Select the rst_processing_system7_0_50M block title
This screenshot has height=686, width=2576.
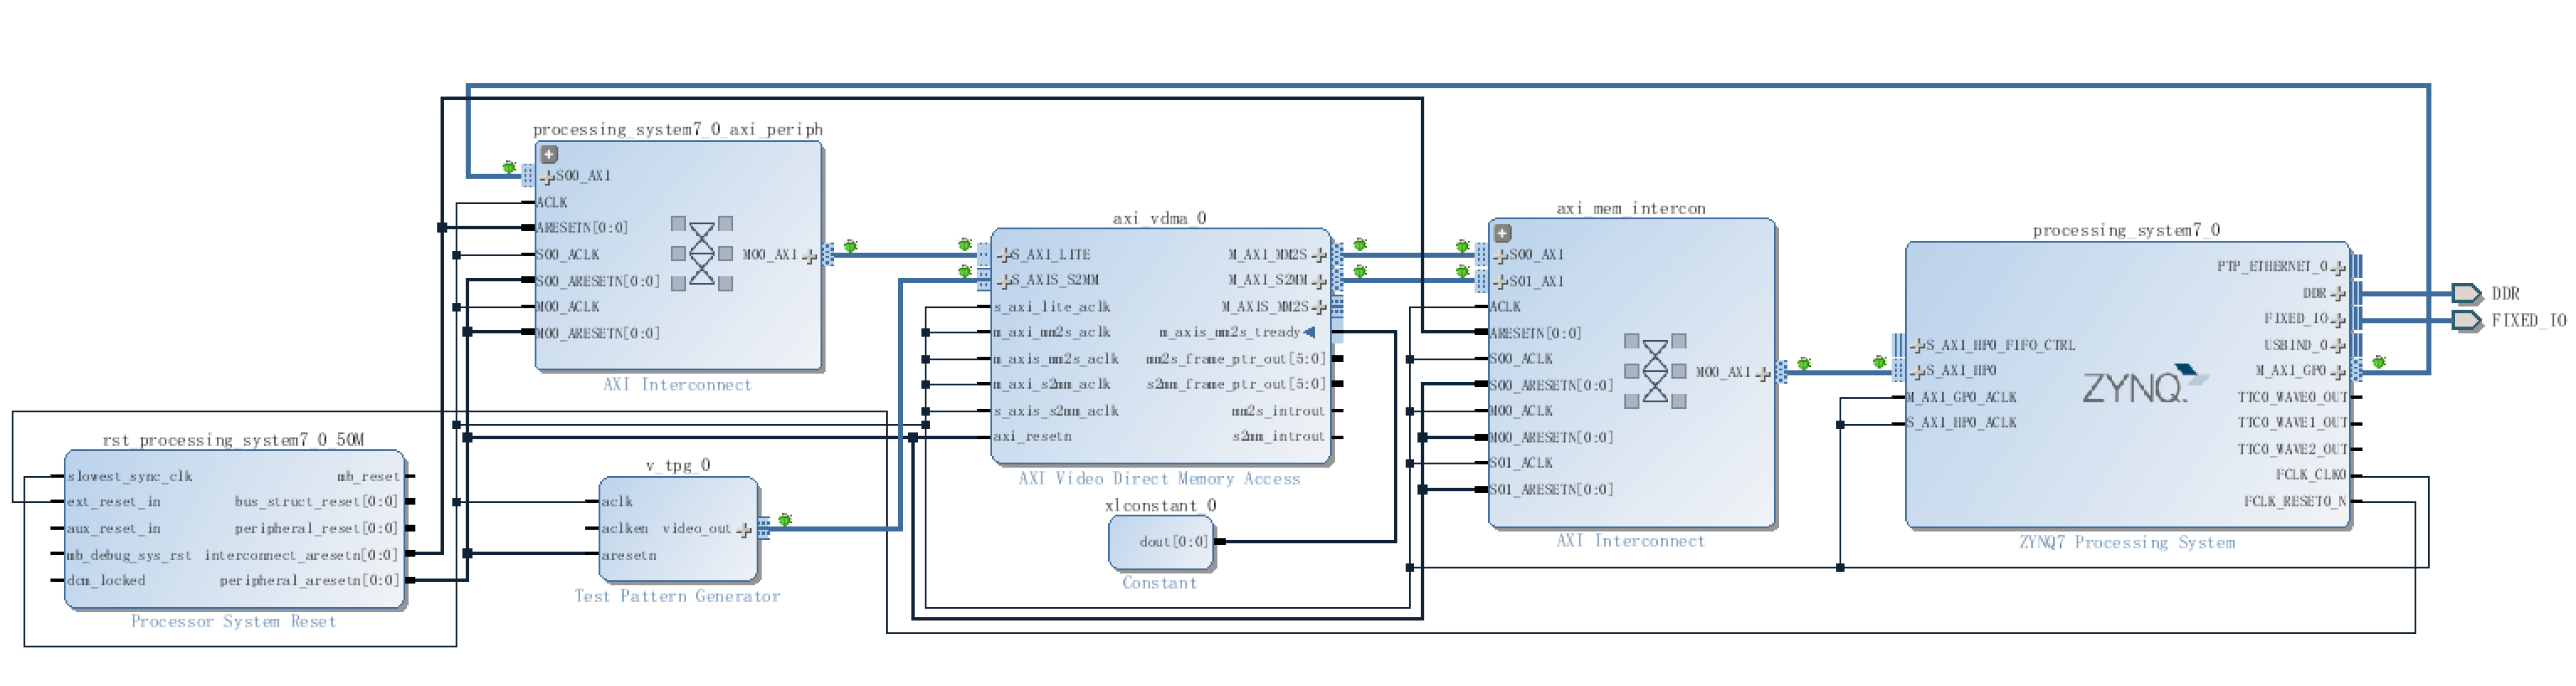[234, 440]
